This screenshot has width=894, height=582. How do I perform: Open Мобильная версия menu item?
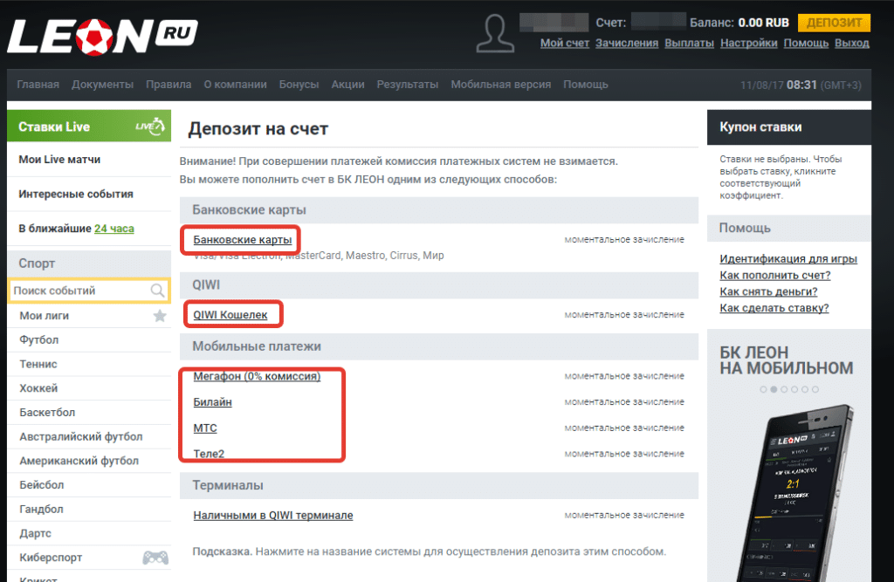pyautogui.click(x=501, y=85)
